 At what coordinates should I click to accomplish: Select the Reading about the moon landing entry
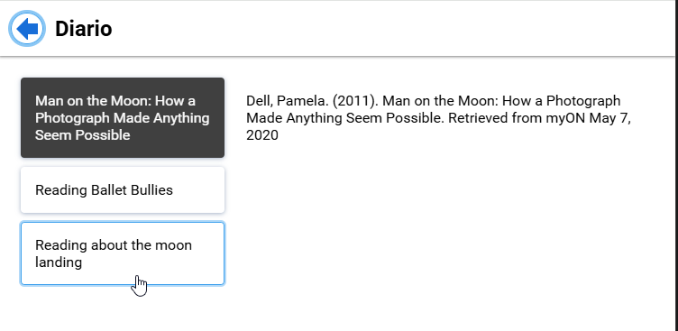coord(123,253)
